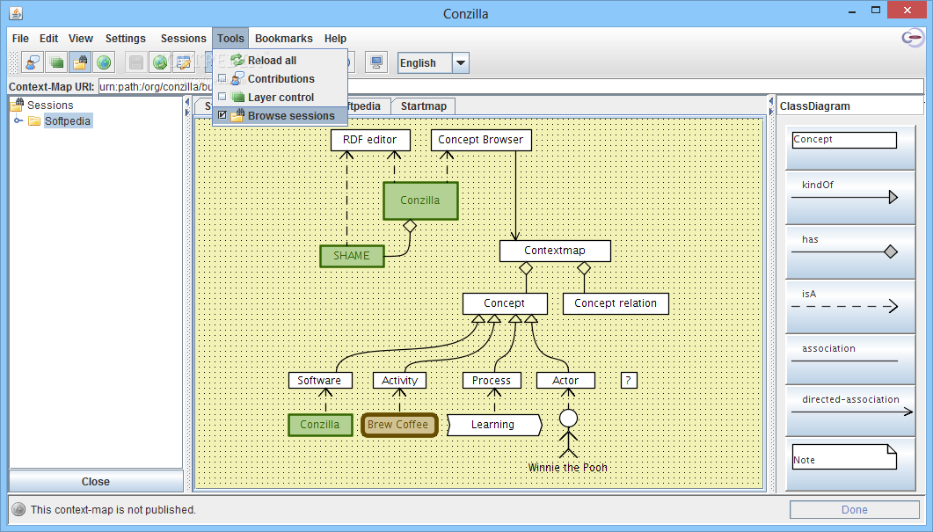Select the kindOf relation palette item
The width and height of the screenshot is (933, 532).
pyautogui.click(x=850, y=197)
